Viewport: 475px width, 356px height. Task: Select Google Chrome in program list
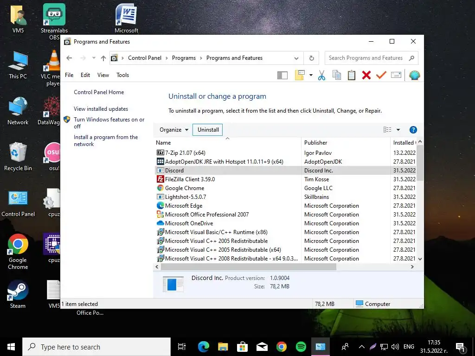285,188
